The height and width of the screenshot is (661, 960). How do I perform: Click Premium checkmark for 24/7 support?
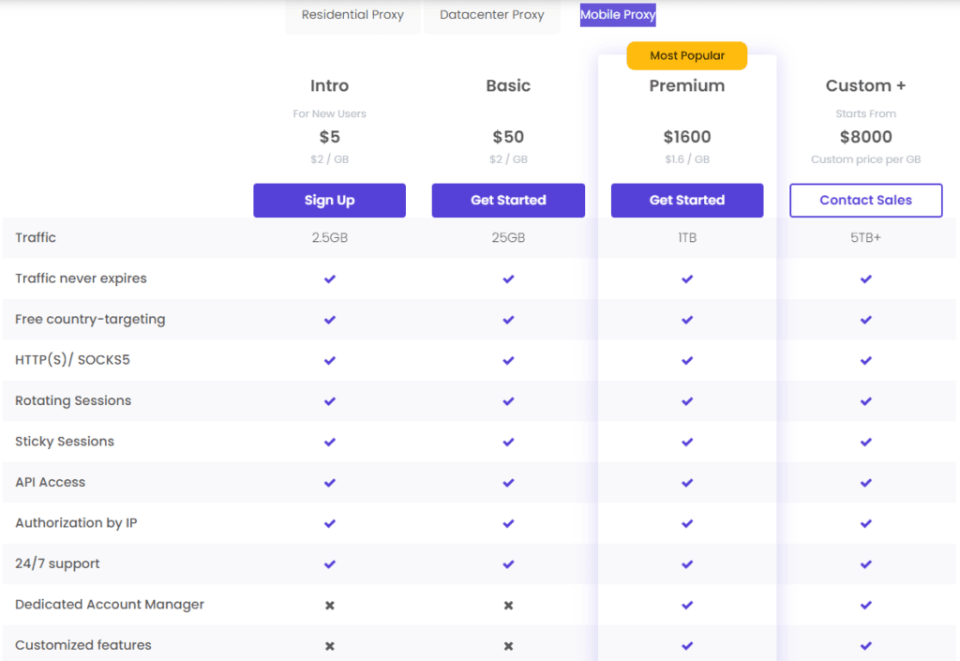click(x=687, y=564)
